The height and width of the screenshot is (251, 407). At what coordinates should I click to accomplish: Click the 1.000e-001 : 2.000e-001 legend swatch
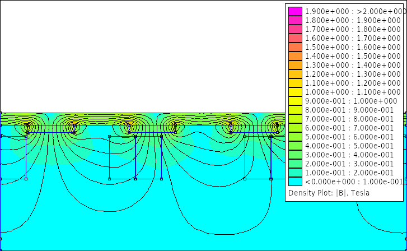(x=295, y=173)
